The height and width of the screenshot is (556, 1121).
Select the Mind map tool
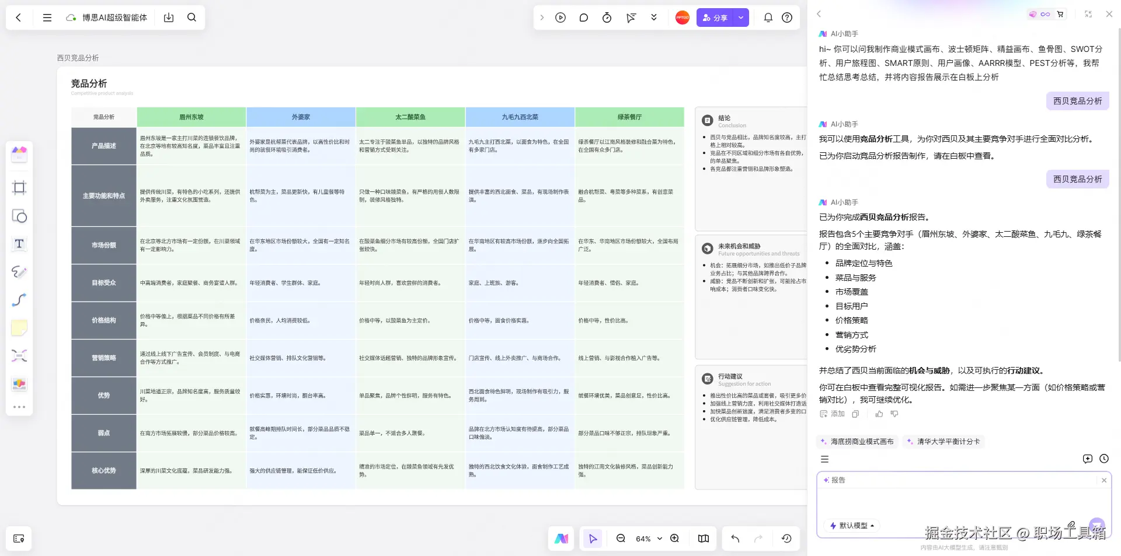click(19, 356)
